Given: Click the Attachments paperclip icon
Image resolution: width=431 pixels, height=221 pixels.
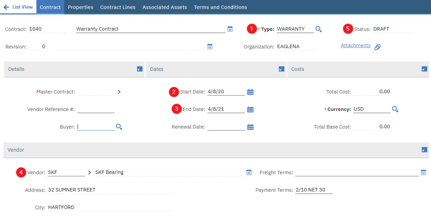Looking at the screenshot, I should (378, 47).
